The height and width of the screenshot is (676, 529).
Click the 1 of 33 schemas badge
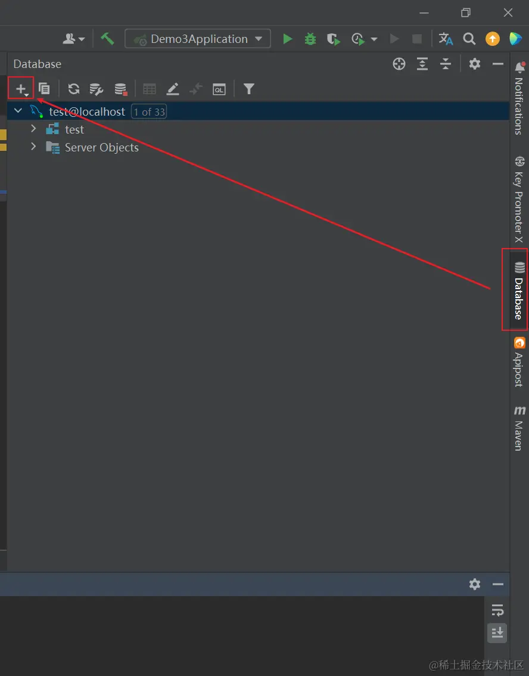(149, 111)
